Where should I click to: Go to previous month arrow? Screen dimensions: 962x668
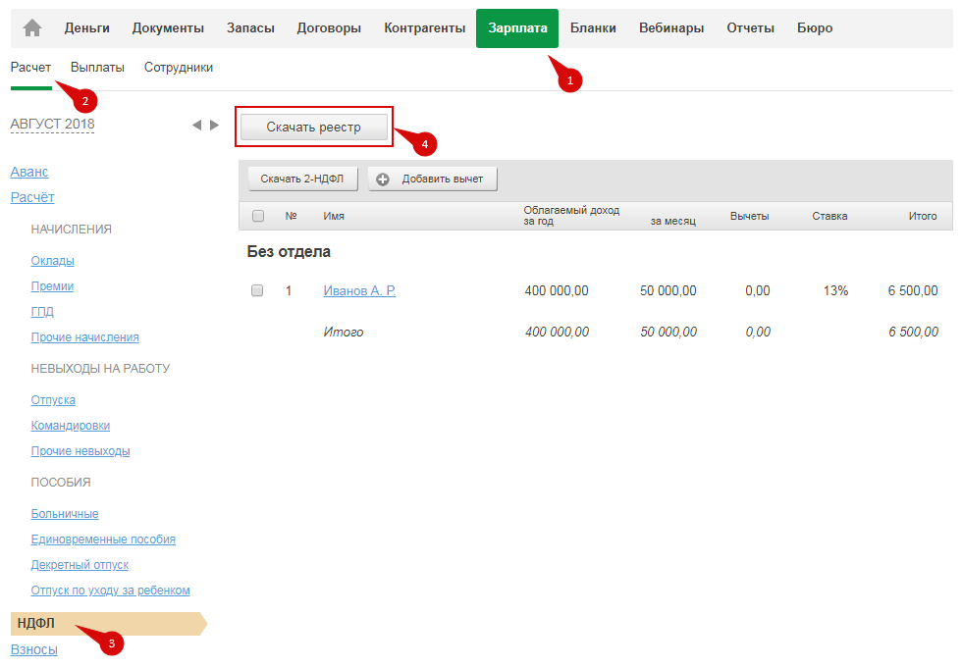(x=196, y=126)
